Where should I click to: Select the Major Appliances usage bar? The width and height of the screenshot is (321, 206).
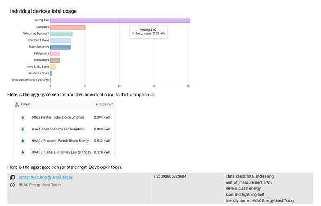click(60, 47)
